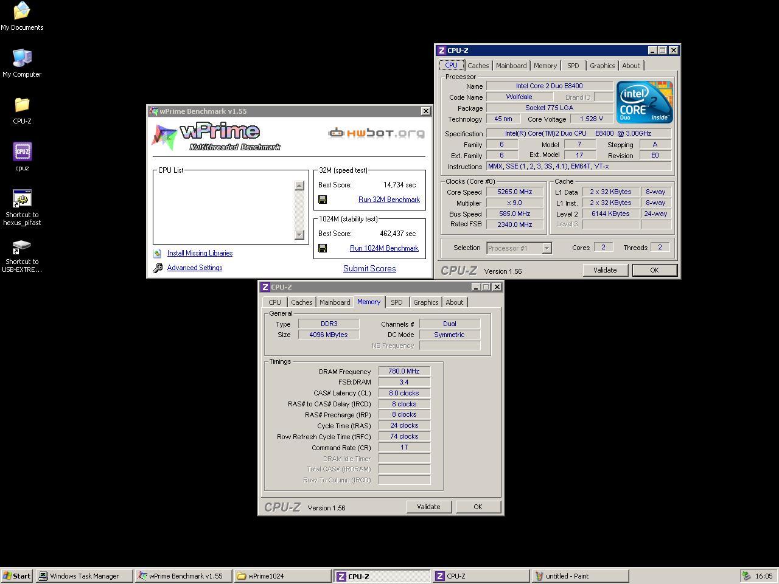Minimize the top CPU-Z window
Screen dimensions: 779x584
pos(652,50)
